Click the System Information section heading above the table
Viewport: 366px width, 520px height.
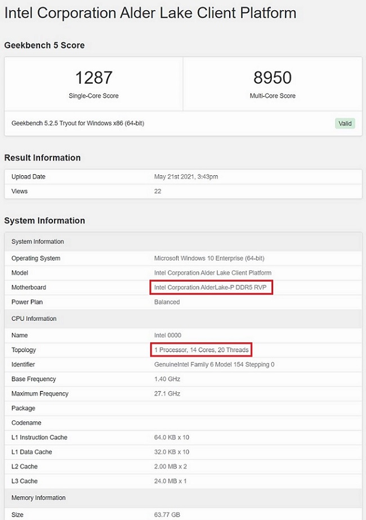pos(44,220)
